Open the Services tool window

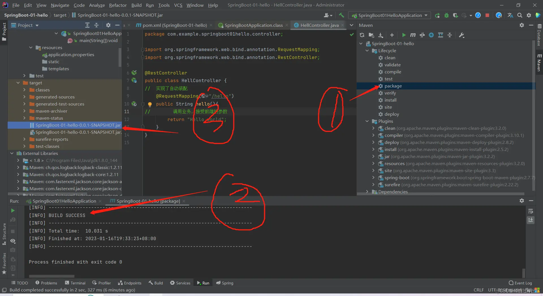[x=180, y=283]
